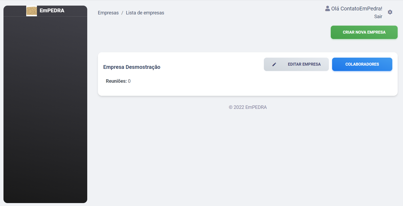Click the user profile icon
The height and width of the screenshot is (206, 403).
328,9
